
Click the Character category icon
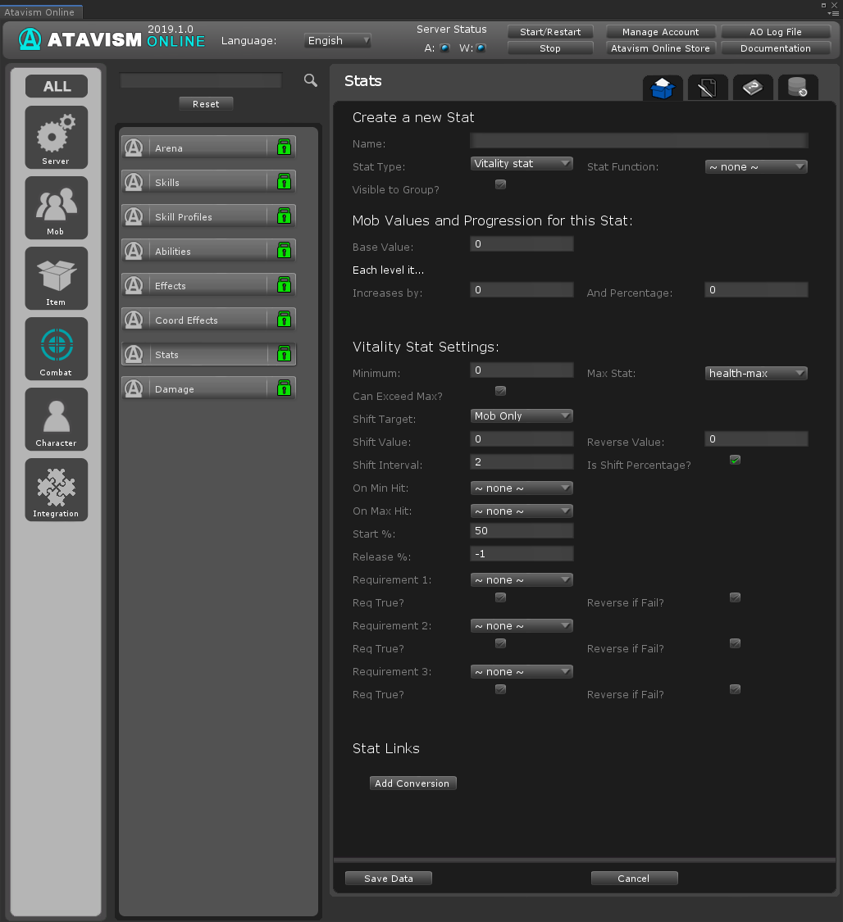coord(56,419)
